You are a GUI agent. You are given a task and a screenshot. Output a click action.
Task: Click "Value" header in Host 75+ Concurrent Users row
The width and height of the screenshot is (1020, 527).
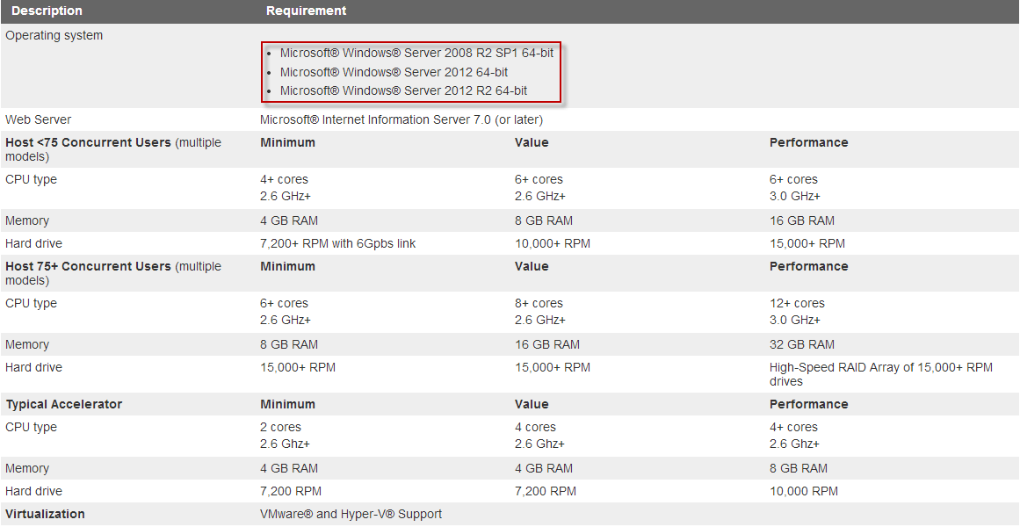coord(532,267)
